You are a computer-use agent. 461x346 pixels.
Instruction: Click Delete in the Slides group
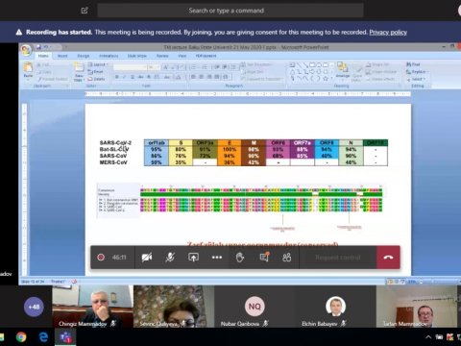(x=96, y=79)
